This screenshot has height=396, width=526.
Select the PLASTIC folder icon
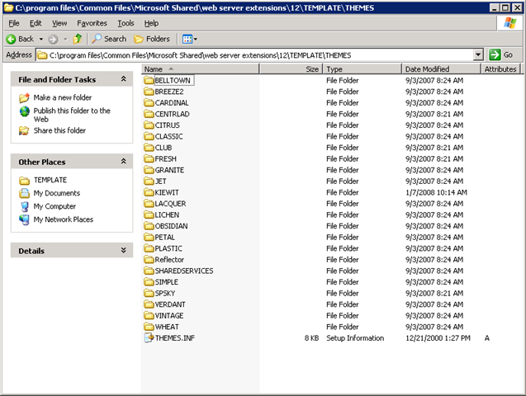click(x=149, y=248)
